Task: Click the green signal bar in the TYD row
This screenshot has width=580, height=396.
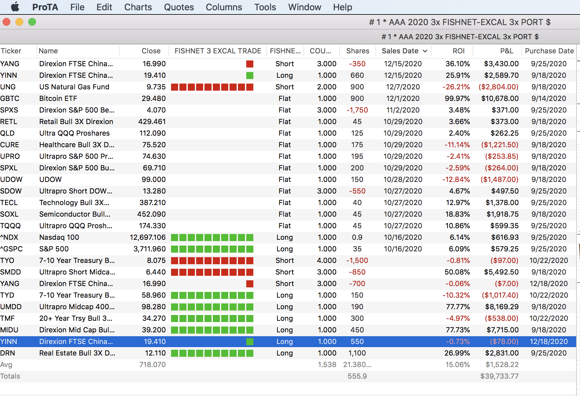Action: 212,295
